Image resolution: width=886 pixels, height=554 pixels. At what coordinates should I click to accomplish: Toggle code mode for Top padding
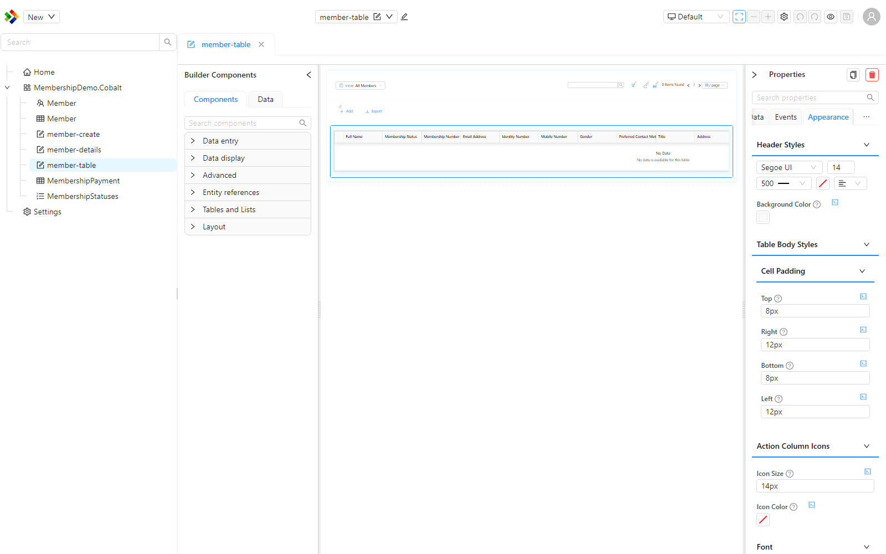[863, 296]
